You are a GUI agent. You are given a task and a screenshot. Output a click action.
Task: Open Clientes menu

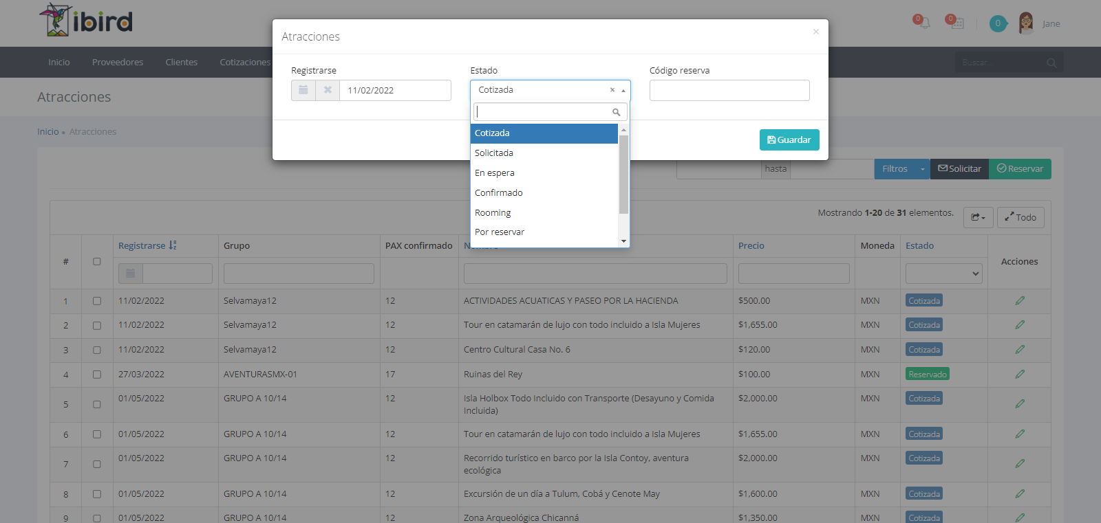182,62
